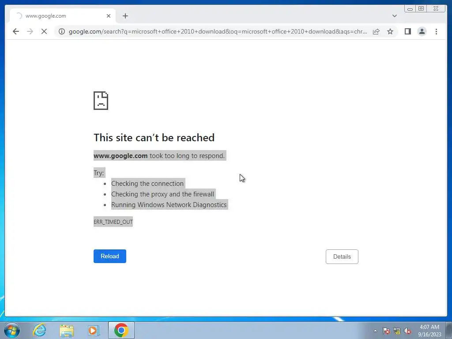The image size is (452, 339).
Task: Share this page via share icon
Action: 376,31
